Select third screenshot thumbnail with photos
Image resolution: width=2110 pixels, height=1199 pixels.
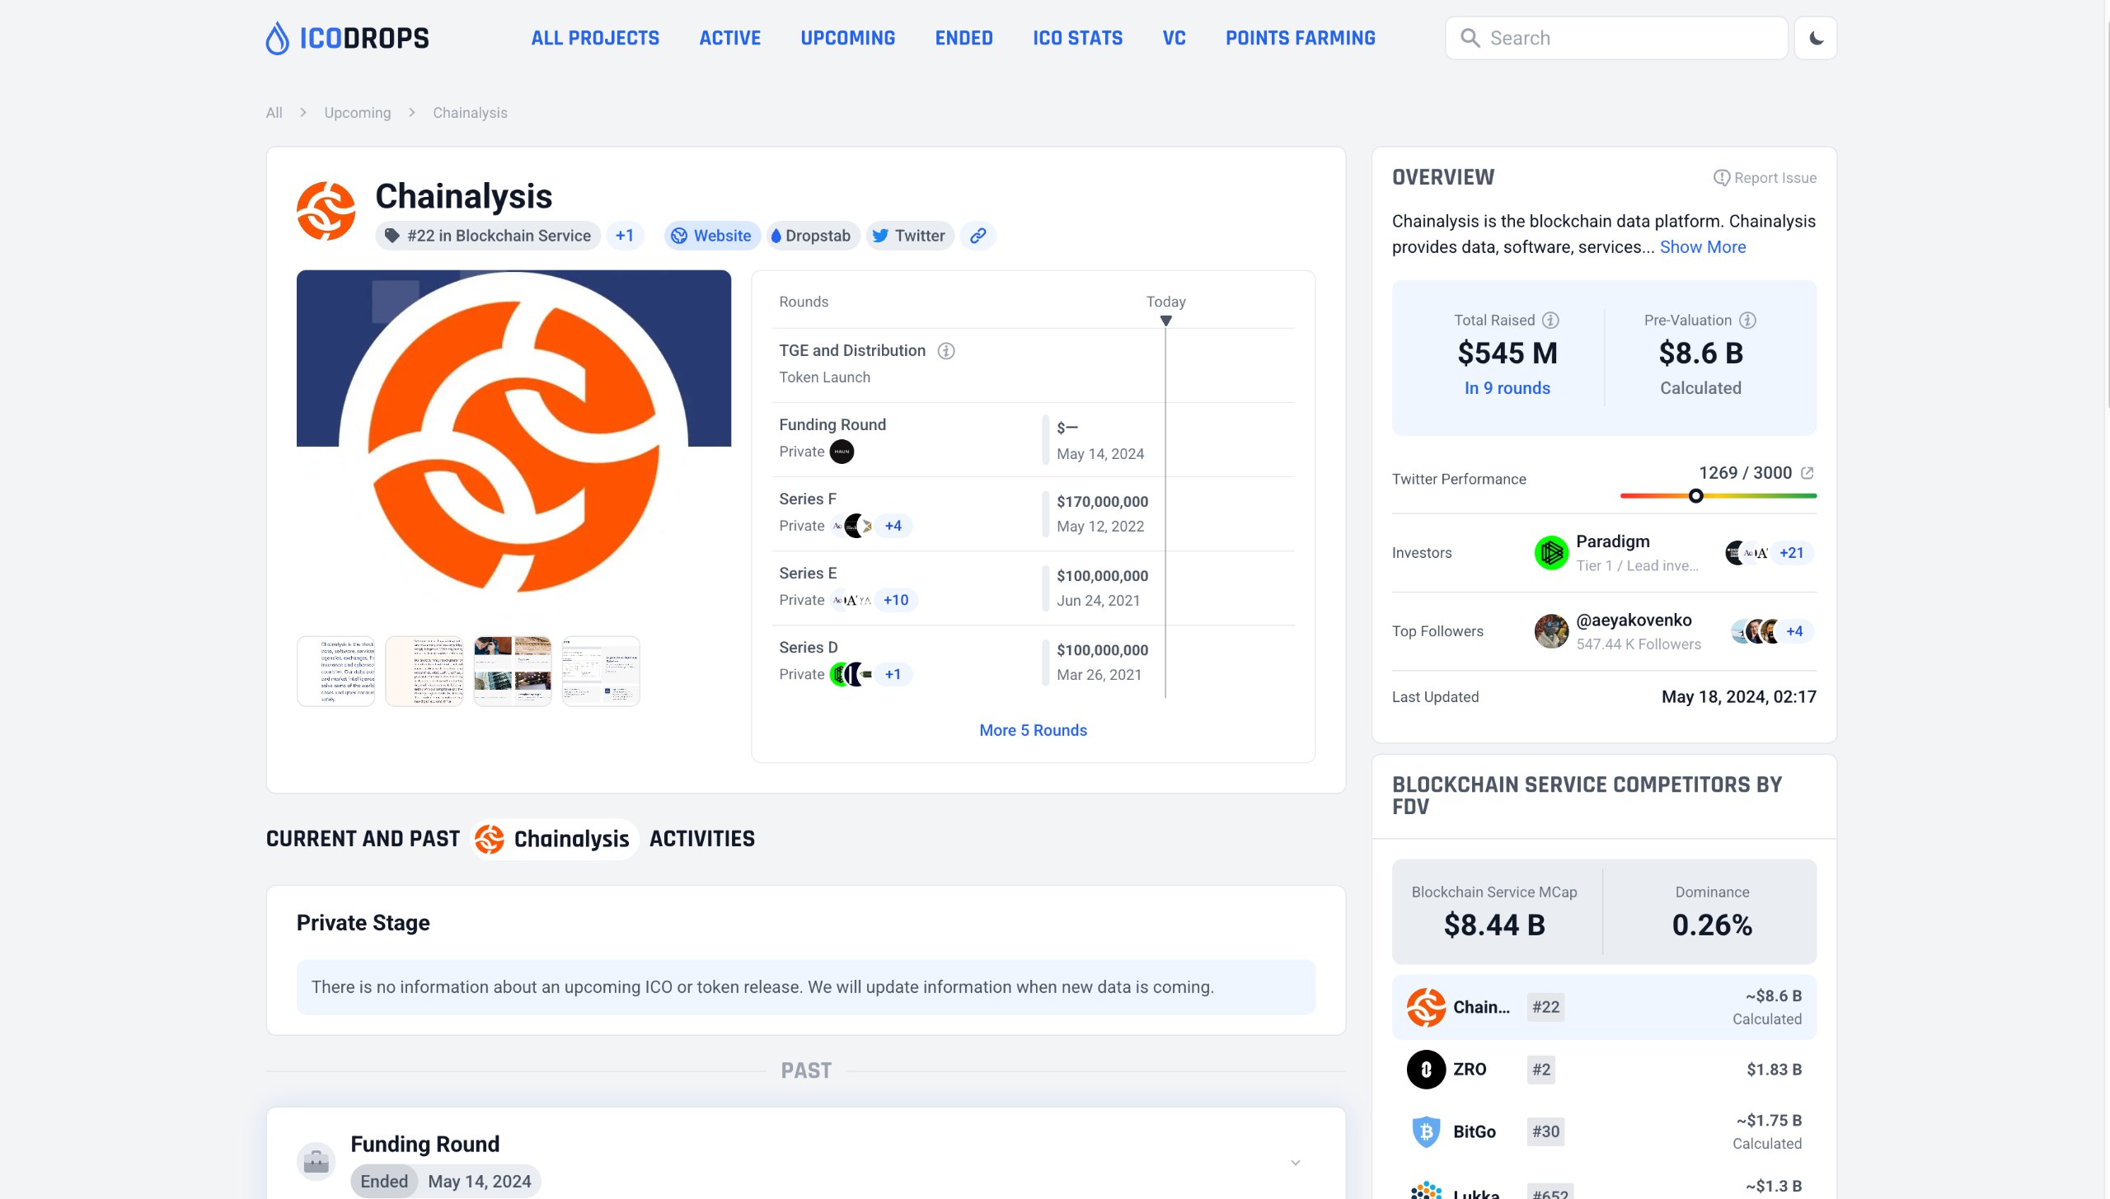[x=513, y=671]
